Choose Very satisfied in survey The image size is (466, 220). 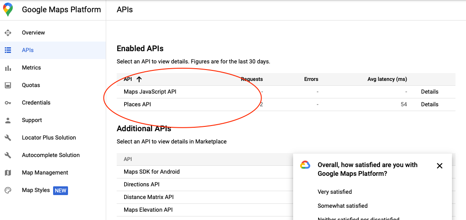(x=335, y=192)
